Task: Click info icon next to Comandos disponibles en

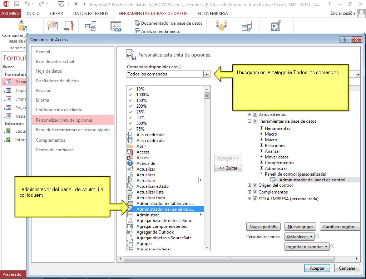Action: point(179,67)
